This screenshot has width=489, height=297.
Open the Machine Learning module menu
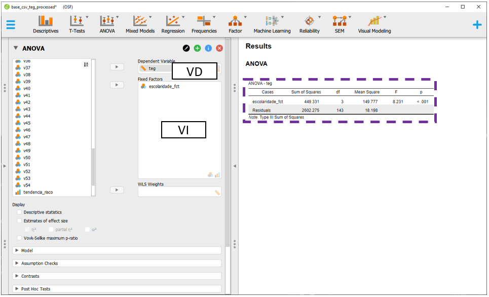[272, 24]
